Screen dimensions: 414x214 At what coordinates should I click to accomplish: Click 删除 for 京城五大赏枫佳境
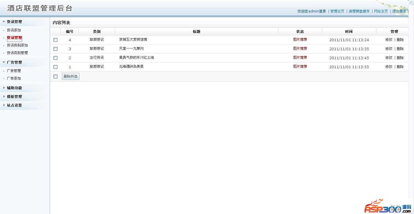pyautogui.click(x=400, y=40)
